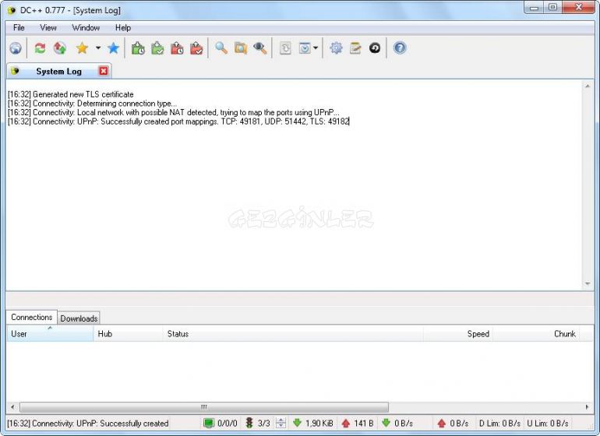This screenshot has width=600, height=436.
Task: Click the recent windows toolbar icon
Action: point(305,48)
